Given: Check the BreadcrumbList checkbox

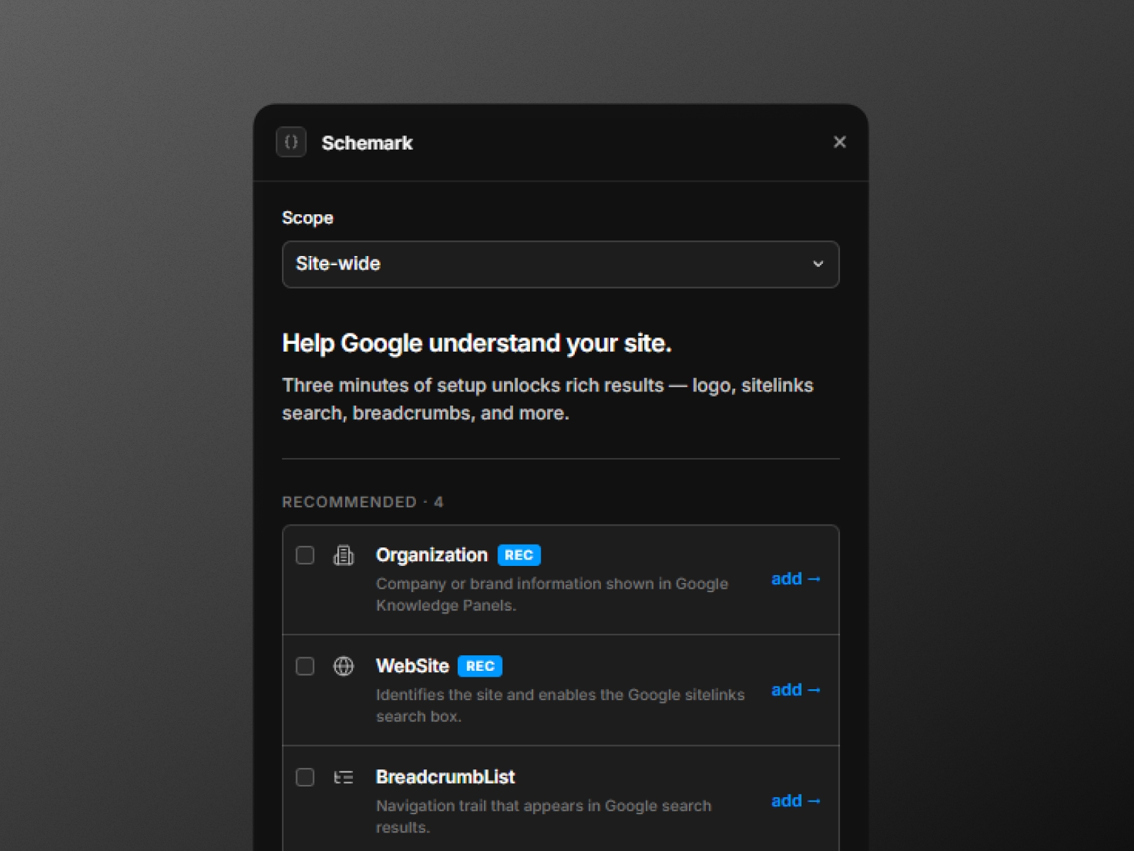Looking at the screenshot, I should 305,777.
